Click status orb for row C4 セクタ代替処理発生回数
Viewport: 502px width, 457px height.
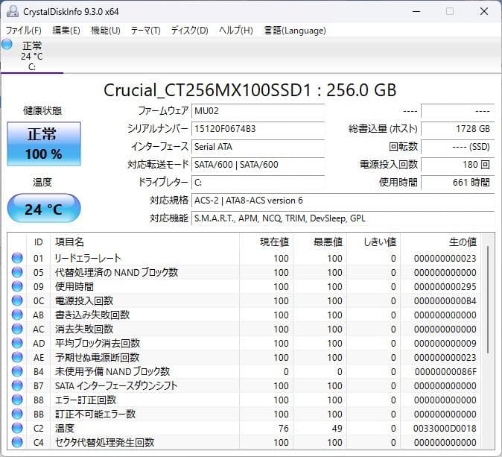point(17,442)
